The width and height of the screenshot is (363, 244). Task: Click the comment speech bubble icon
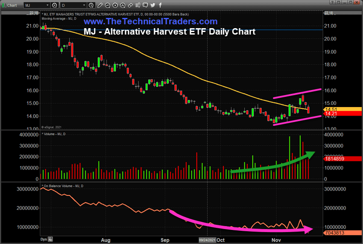[145, 5]
